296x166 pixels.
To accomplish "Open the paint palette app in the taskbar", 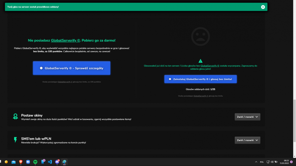I will pos(64,162).
